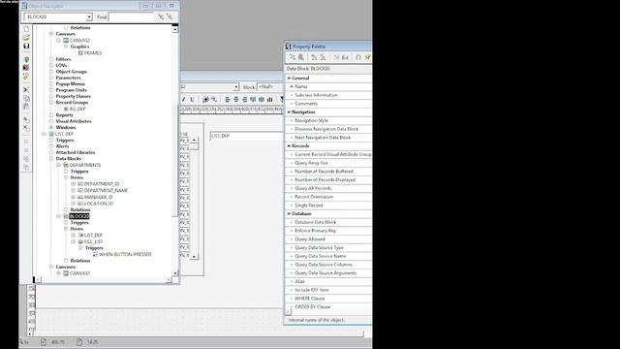Select the Navigation Style property
Screen dimensions: 620x349
328,120
